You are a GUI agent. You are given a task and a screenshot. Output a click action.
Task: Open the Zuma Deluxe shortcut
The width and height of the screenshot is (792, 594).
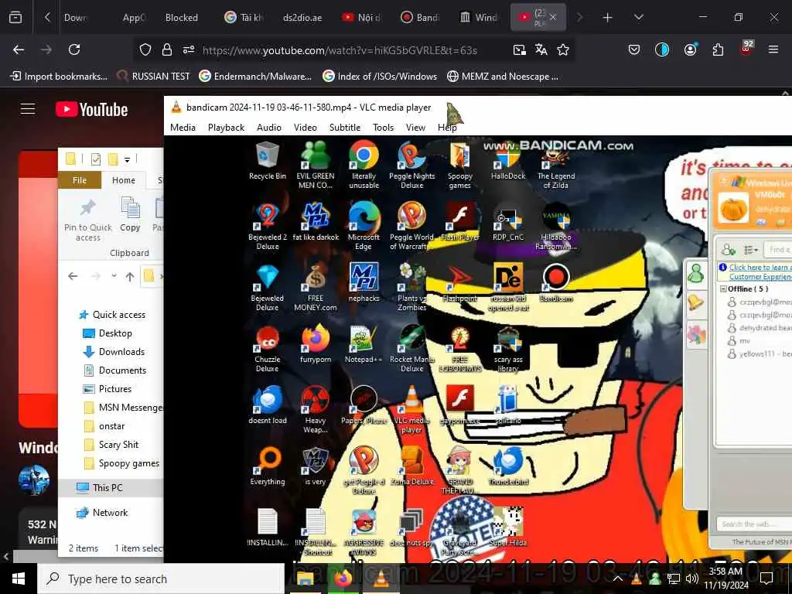pos(411,466)
